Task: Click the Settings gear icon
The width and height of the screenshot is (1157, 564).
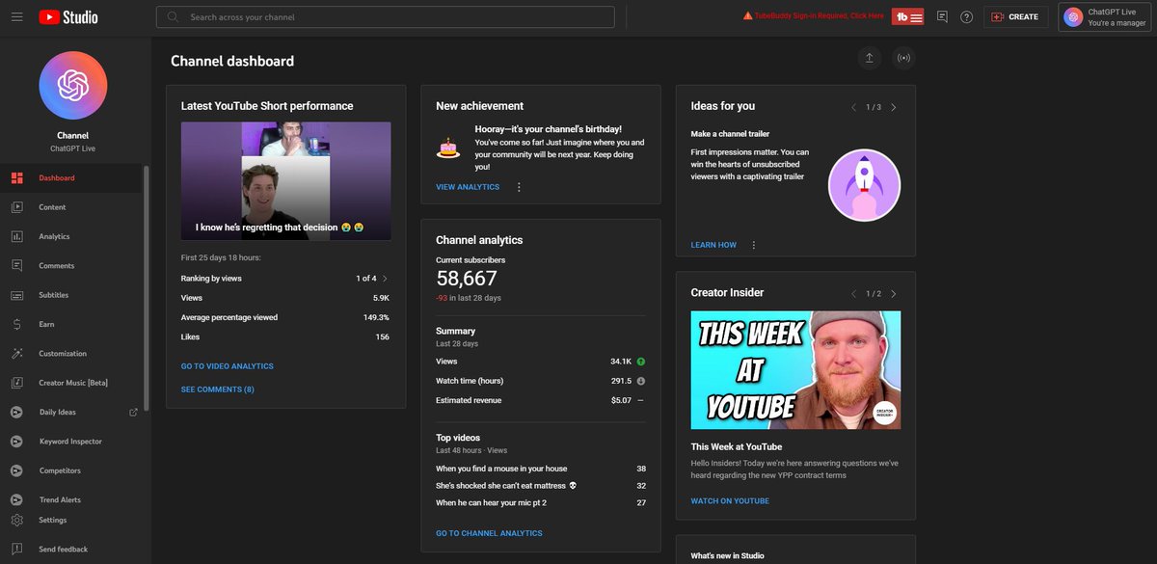Action: 16,521
